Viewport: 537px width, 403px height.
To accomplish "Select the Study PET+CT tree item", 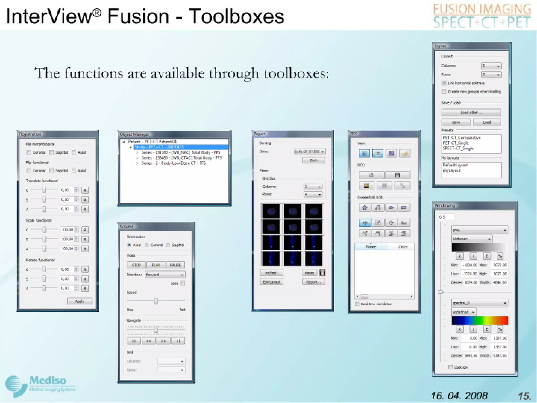I will click(159, 147).
